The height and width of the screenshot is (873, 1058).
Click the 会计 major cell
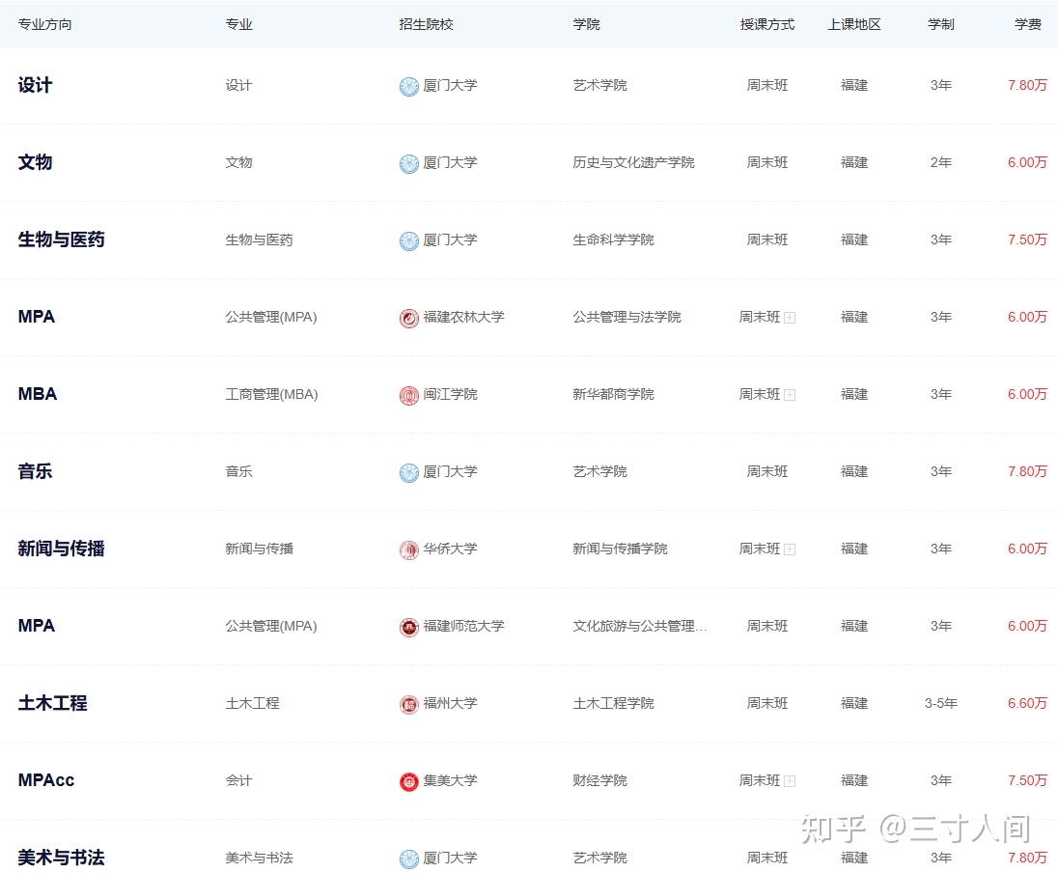tap(238, 780)
